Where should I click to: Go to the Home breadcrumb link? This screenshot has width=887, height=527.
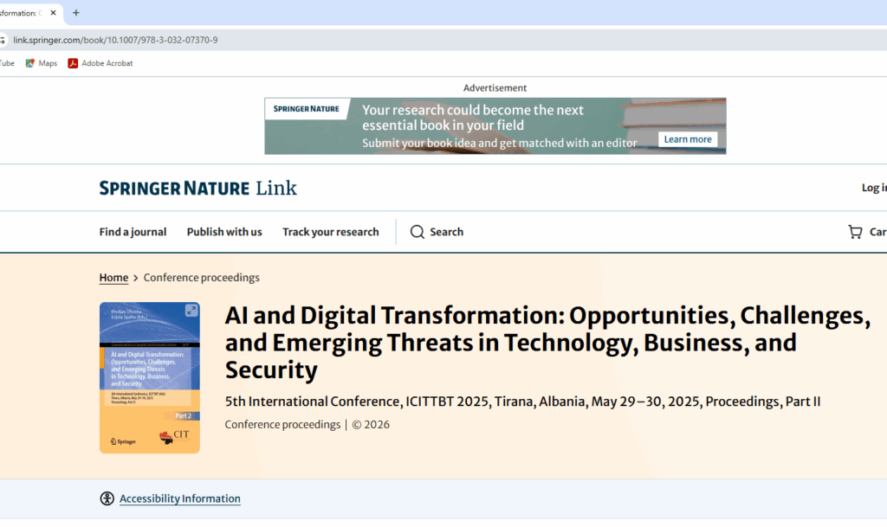click(x=113, y=278)
